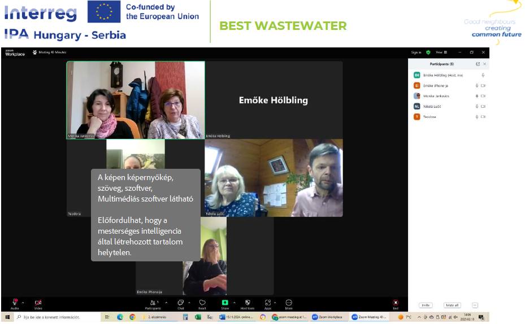Screen dimensions: 525x324
Task: Open OneDrive cloud tray icon
Action: [x=431, y=317]
